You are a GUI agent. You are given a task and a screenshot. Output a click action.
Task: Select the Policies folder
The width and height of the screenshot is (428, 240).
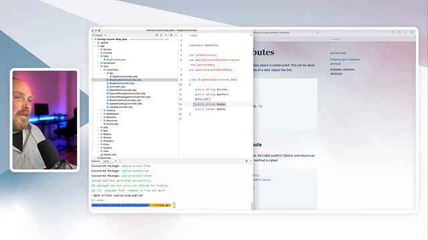[x=106, y=138]
